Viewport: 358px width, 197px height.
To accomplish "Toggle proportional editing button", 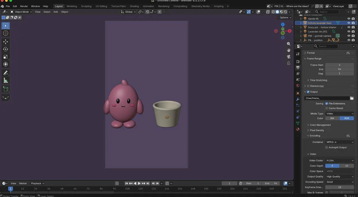I will [x=159, y=12].
